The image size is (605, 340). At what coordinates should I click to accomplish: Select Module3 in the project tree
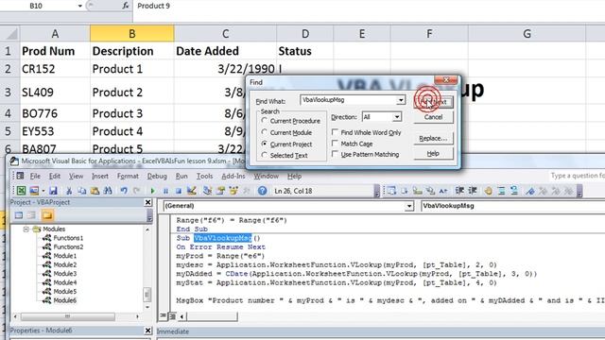pyautogui.click(x=65, y=273)
